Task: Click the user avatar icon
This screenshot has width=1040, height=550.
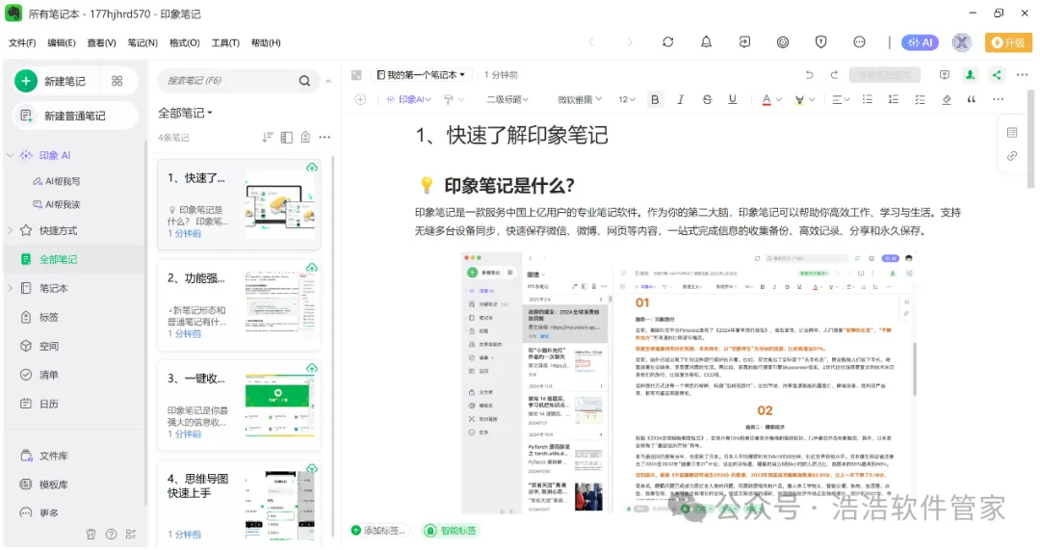Action: point(962,42)
